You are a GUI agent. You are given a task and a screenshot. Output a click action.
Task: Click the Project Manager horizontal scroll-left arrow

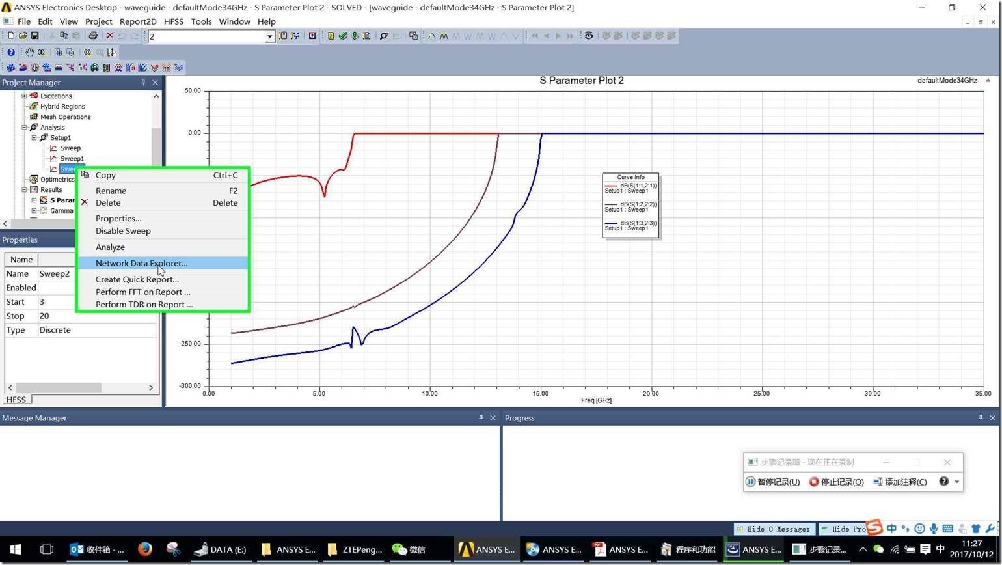5,223
